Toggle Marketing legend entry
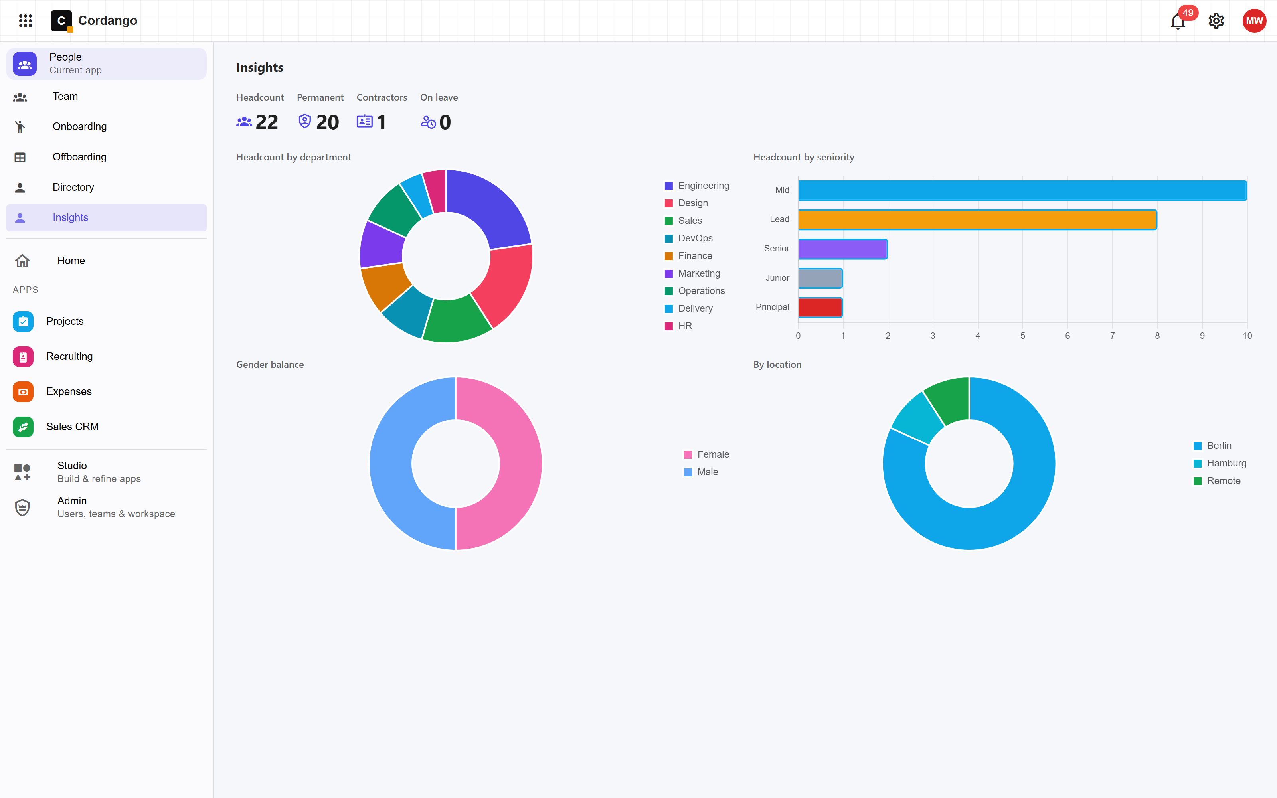The image size is (1277, 798). coord(692,273)
